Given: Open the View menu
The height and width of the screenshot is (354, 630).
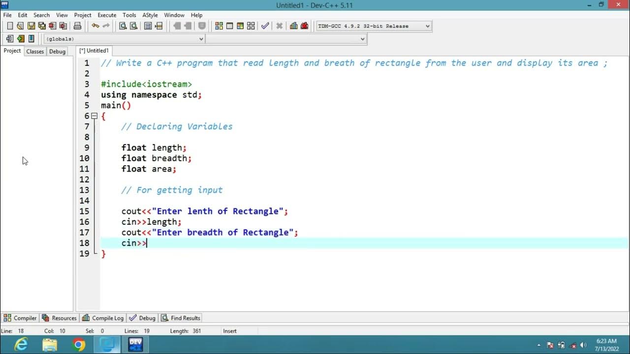Looking at the screenshot, I should coord(62,15).
